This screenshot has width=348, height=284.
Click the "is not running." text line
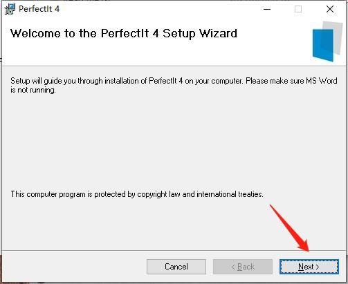point(33,90)
